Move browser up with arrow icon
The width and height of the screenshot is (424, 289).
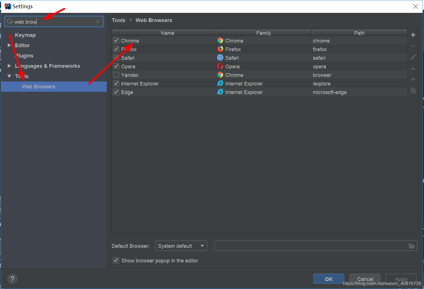tap(413, 69)
